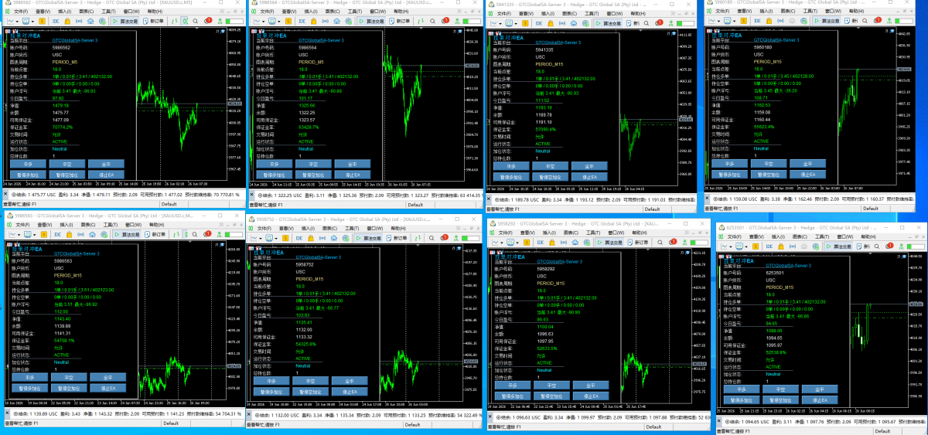Click GTCGlobalSA-Server 3 text in account 5986562 panel
The width and height of the screenshot is (928, 435).
(x=74, y=40)
